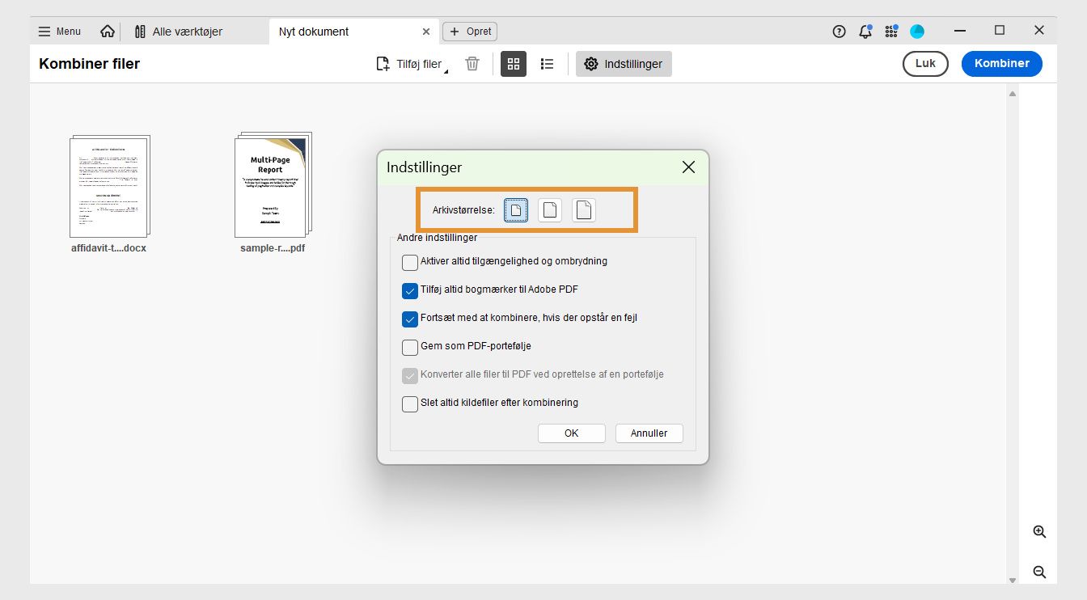Uncheck Fortsæt med at kombinere checkbox
Image resolution: width=1087 pixels, height=600 pixels.
(410, 319)
